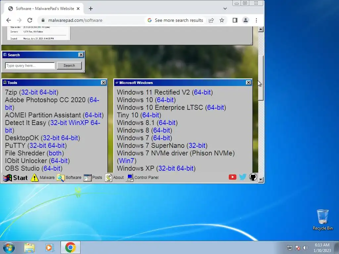Click See more search results chip
This screenshot has height=254, width=339.
pyautogui.click(x=175, y=20)
